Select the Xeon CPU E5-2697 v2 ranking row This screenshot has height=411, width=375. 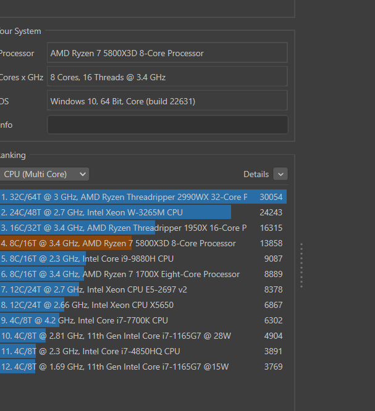[143, 289]
